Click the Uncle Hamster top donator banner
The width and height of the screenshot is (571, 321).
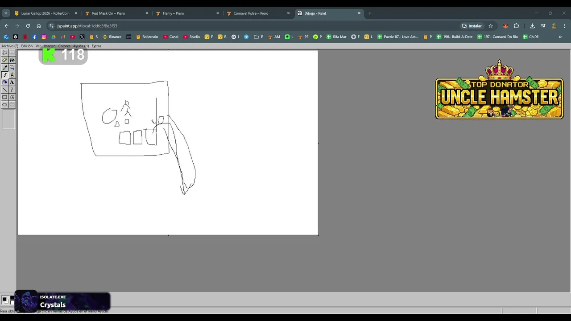(x=499, y=90)
